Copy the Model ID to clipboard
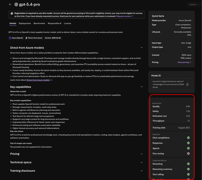Viewport: 202px width, 180px height. click(187, 84)
